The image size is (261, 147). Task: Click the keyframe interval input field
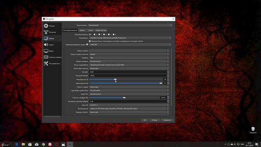(128, 101)
